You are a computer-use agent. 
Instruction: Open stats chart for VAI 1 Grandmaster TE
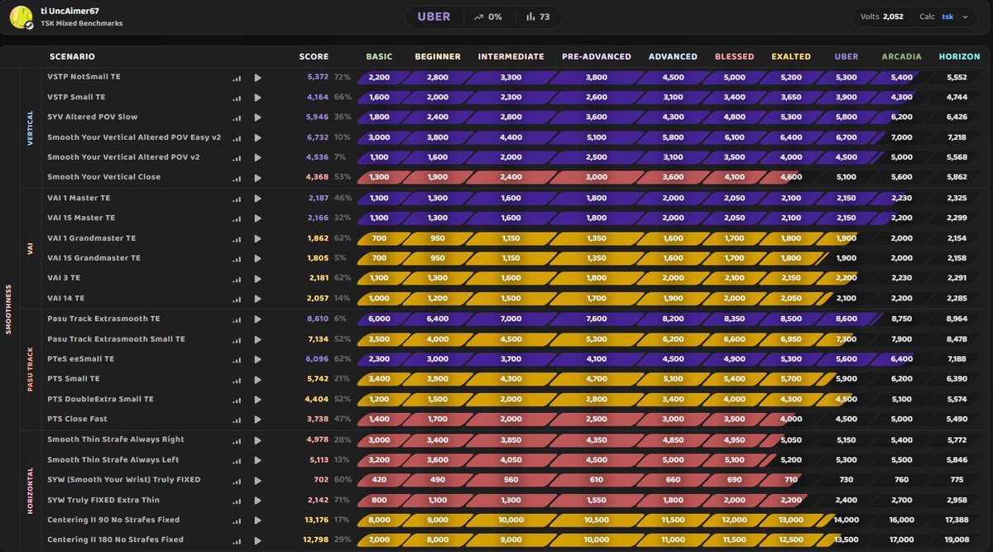(237, 238)
